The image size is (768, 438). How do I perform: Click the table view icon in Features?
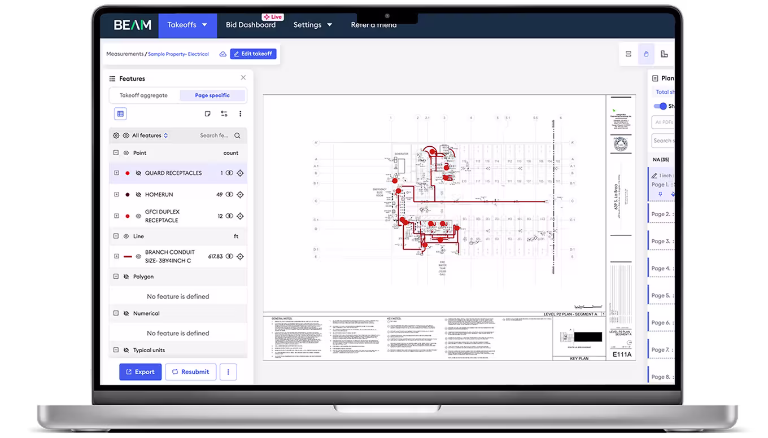120,114
